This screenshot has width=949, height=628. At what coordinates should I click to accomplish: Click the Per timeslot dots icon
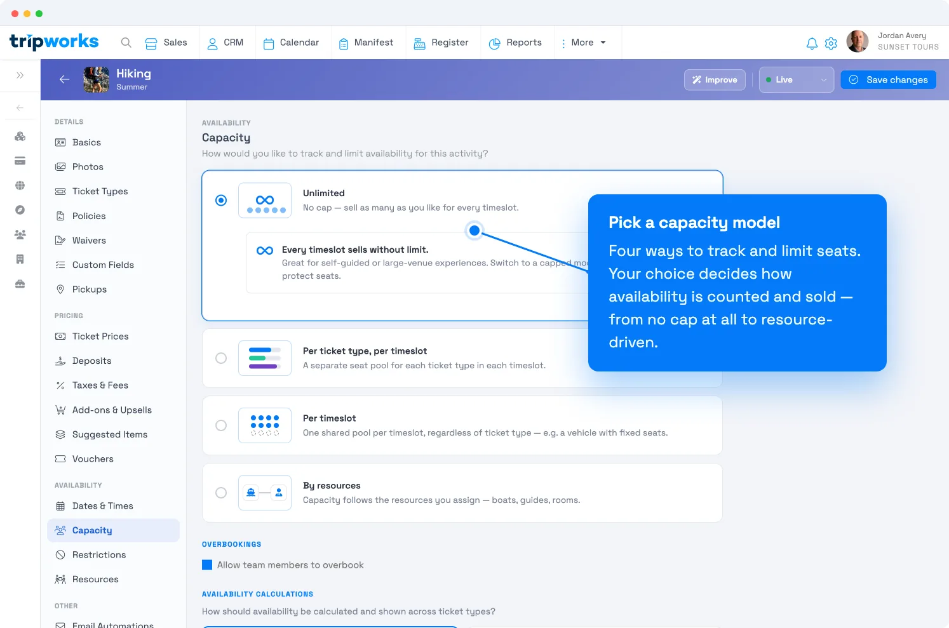pos(265,425)
